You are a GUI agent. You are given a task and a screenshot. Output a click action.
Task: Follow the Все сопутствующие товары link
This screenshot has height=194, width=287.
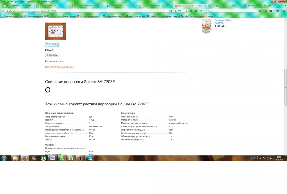point(59,67)
